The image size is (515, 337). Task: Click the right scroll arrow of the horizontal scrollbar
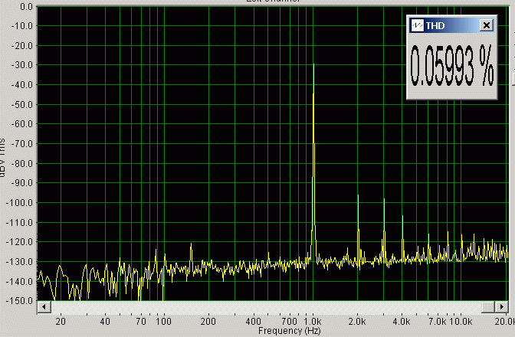tap(501, 307)
